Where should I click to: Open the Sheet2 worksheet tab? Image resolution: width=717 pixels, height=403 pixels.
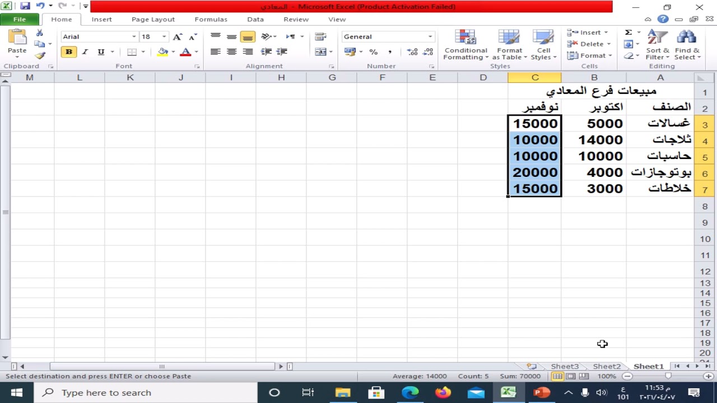click(x=607, y=367)
